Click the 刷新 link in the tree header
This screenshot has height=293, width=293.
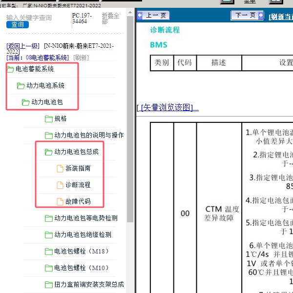pos(81,58)
